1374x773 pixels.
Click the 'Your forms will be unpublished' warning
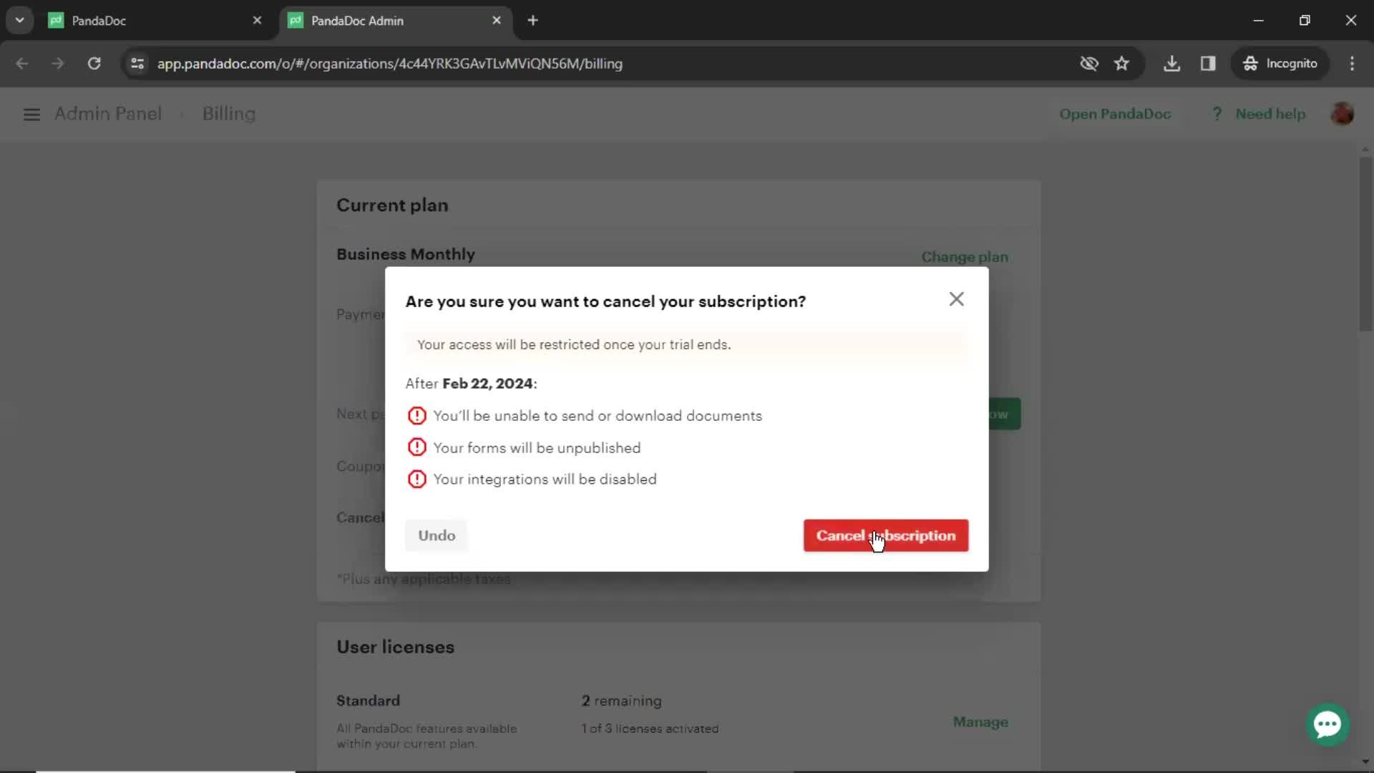tap(537, 448)
